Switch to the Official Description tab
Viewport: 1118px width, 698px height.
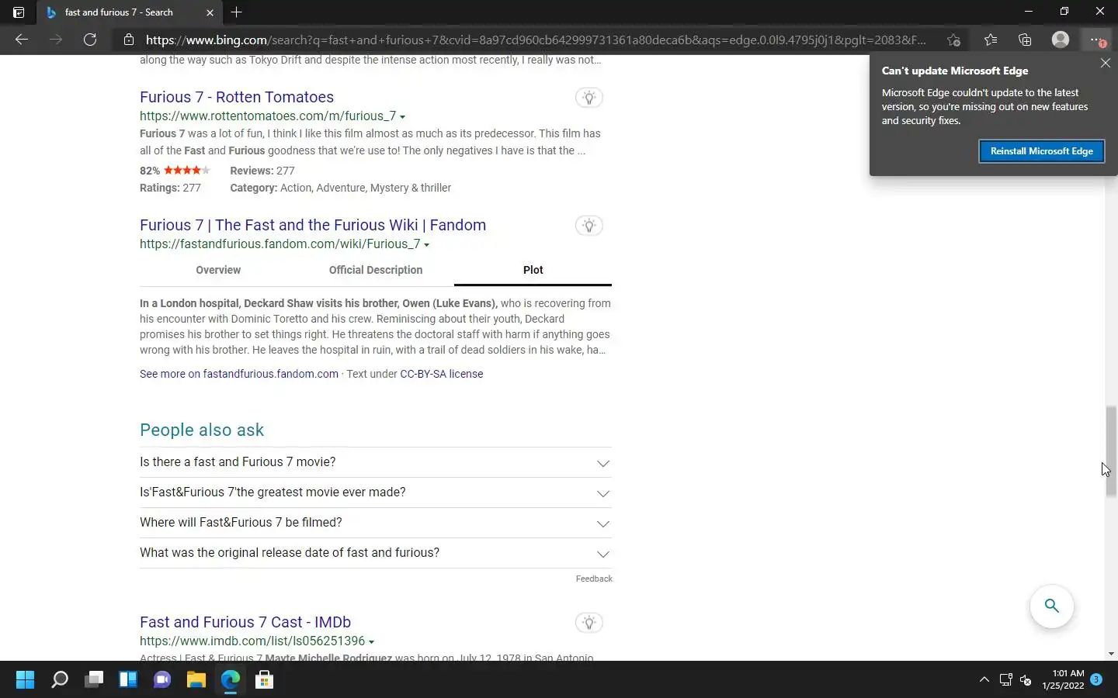pos(376,270)
